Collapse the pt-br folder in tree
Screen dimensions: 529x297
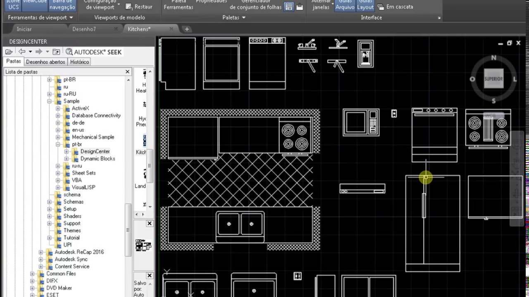(58, 144)
